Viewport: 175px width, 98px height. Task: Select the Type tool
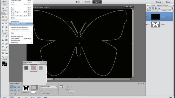3,47
